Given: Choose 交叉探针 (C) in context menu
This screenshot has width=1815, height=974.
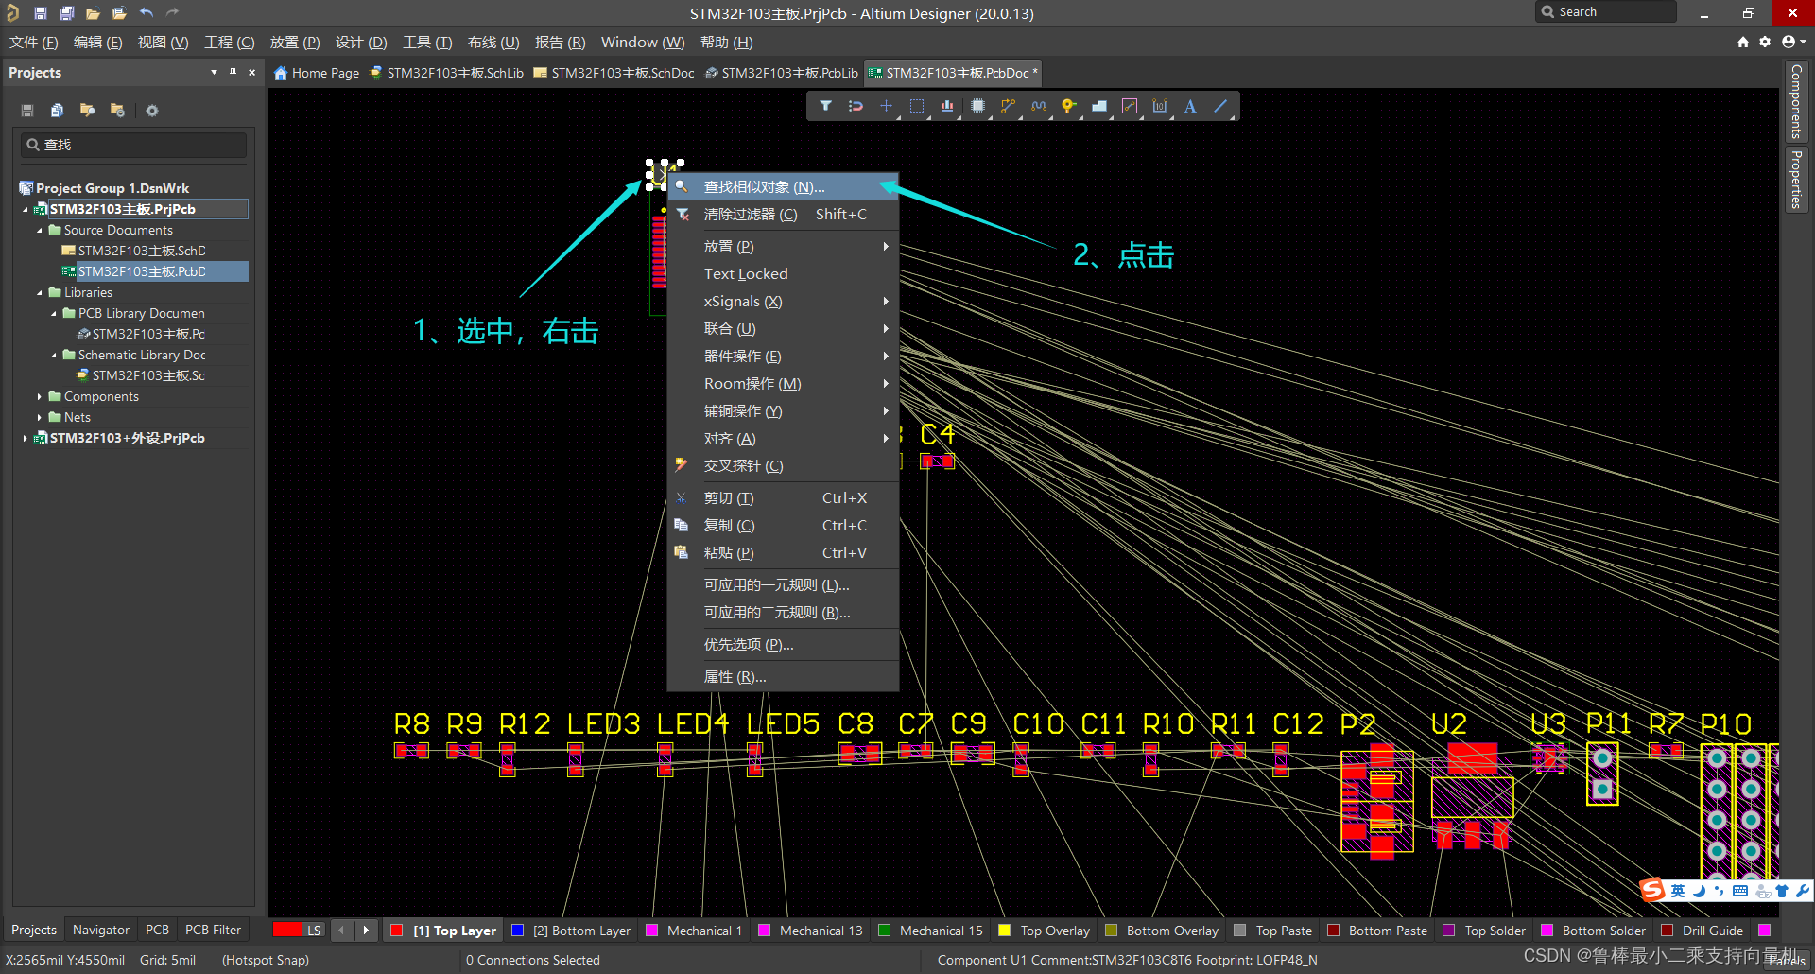Looking at the screenshot, I should 783,466.
